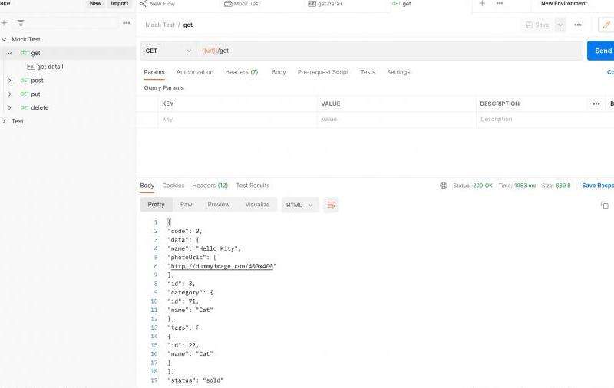Open query params column options ellipsis
The width and height of the screenshot is (614, 388).
point(596,104)
